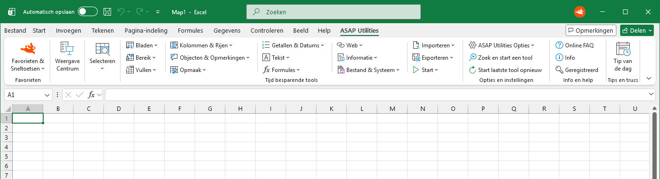Click Zoek en start een tool

pyautogui.click(x=501, y=58)
